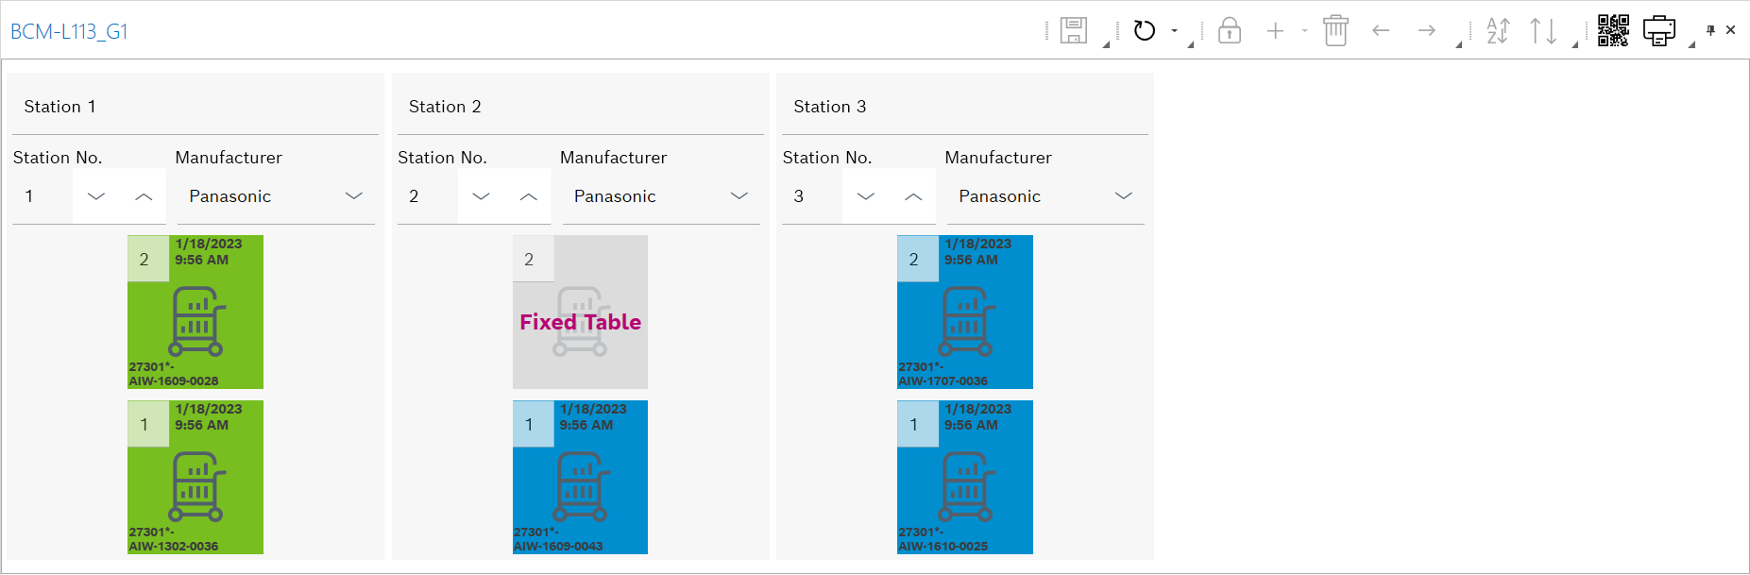This screenshot has width=1750, height=575.
Task: Click Station No. field showing 1
Action: point(42,196)
